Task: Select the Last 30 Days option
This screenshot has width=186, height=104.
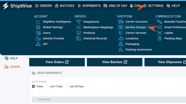Action: pyautogui.click(x=67, y=86)
